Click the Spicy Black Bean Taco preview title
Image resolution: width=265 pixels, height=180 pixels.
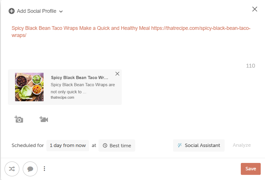tap(79, 78)
